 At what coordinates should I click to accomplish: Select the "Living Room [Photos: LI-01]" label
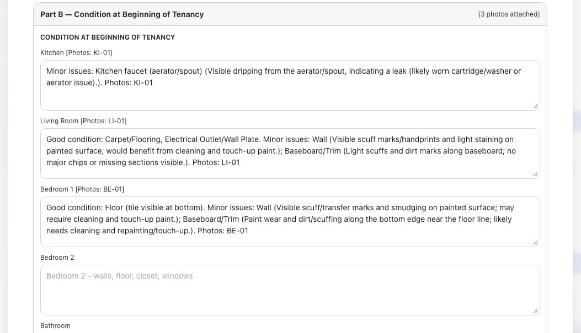point(83,121)
